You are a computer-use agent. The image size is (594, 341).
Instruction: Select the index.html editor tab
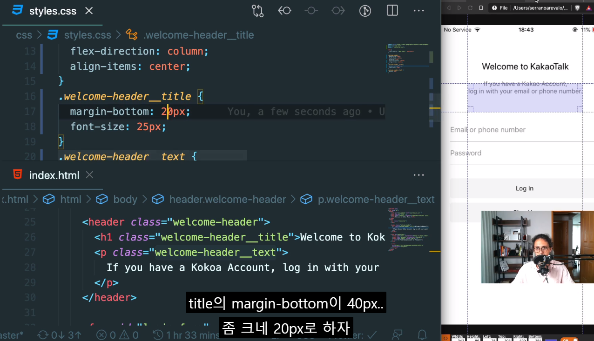tap(54, 175)
